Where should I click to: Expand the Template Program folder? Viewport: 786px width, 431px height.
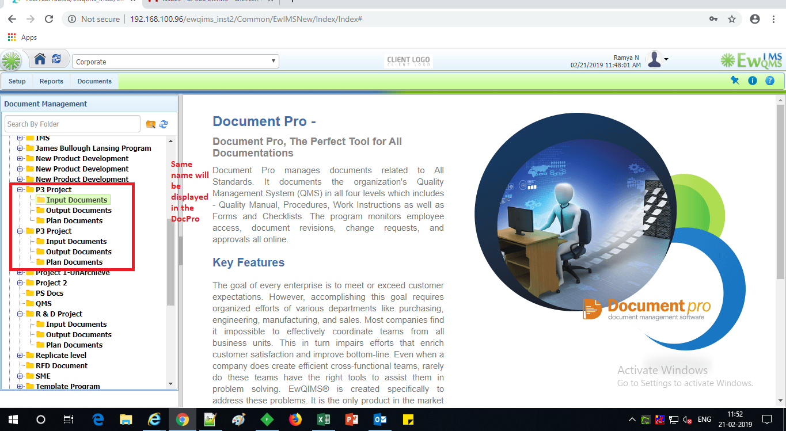point(20,387)
